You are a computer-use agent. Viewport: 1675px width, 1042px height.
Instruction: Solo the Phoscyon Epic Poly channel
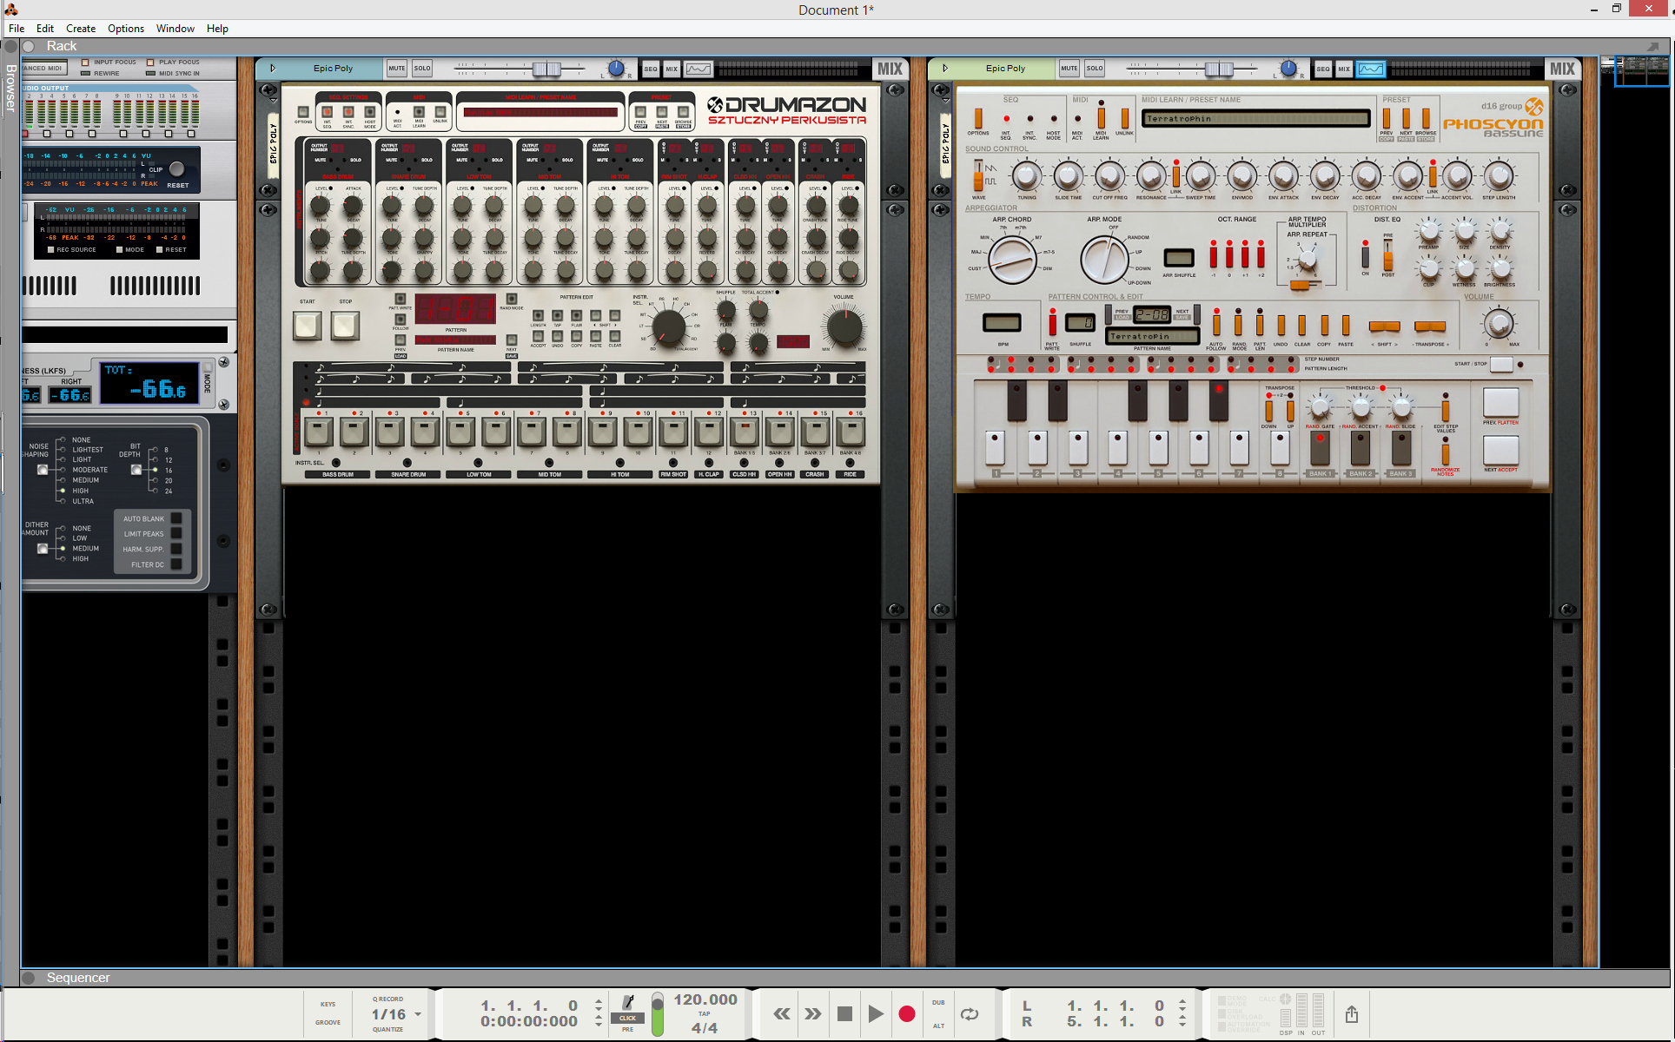[1095, 69]
